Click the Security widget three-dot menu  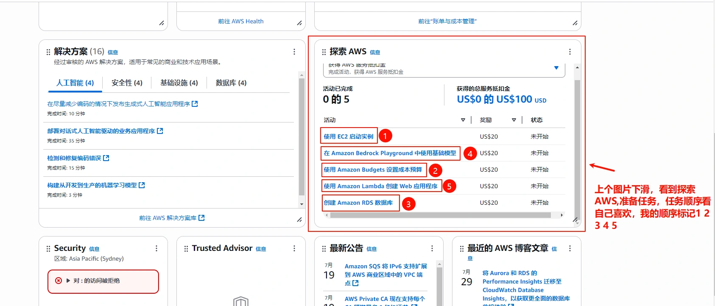(156, 248)
